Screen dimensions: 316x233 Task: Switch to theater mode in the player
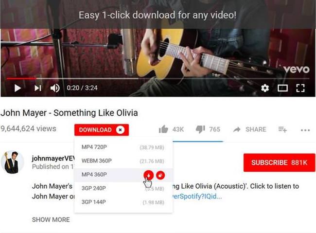click(282, 88)
